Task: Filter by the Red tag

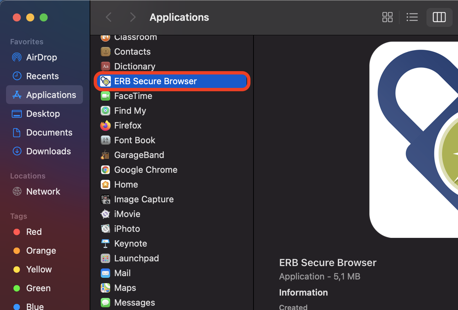Action: [x=34, y=232]
